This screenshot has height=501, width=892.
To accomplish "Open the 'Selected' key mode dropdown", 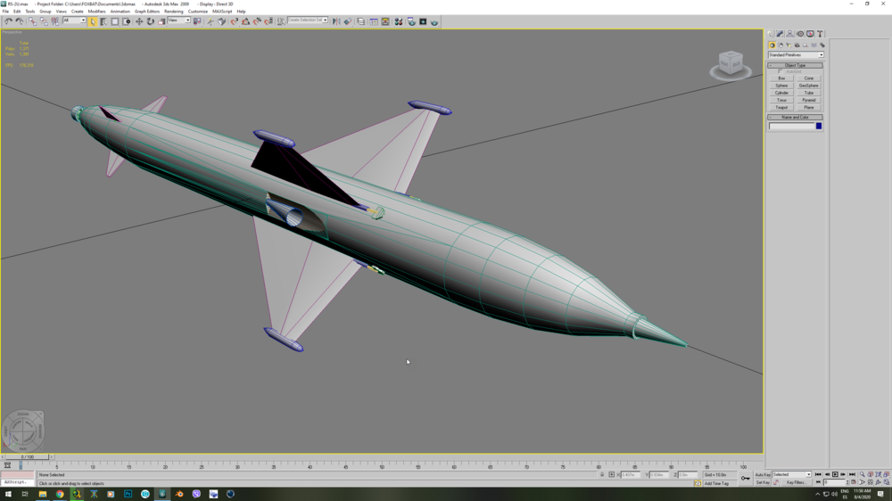I will click(x=791, y=474).
